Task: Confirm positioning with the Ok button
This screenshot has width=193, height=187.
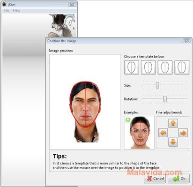Action: point(178,179)
